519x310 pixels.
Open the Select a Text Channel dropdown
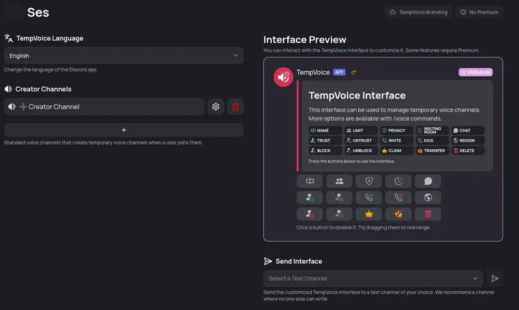coord(374,279)
